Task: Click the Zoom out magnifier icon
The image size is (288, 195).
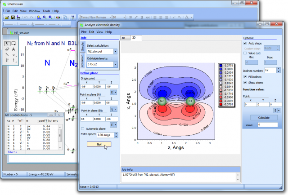Action: (50, 18)
